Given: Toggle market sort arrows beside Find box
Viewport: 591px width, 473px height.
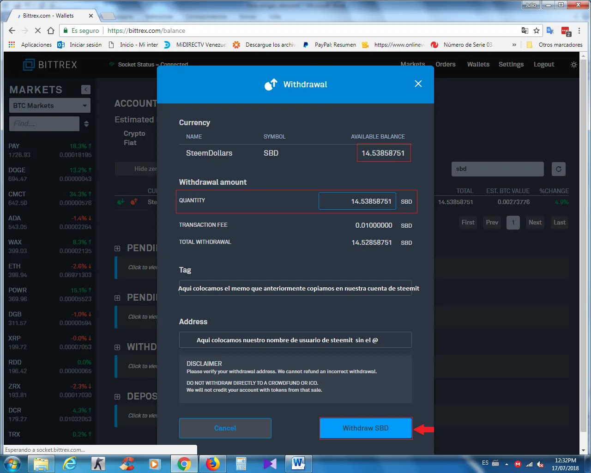Looking at the screenshot, I should click(86, 124).
